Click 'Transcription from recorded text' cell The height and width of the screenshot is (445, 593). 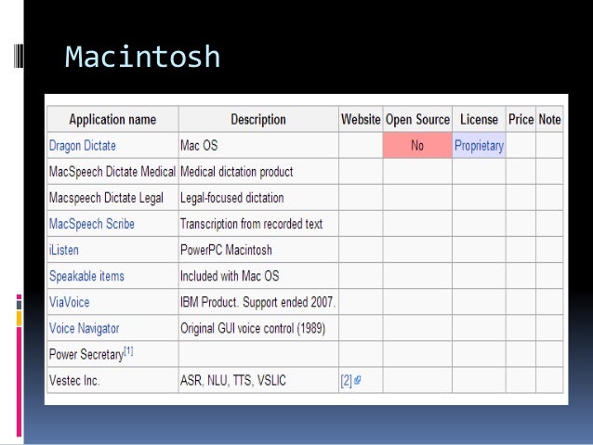[258, 224]
